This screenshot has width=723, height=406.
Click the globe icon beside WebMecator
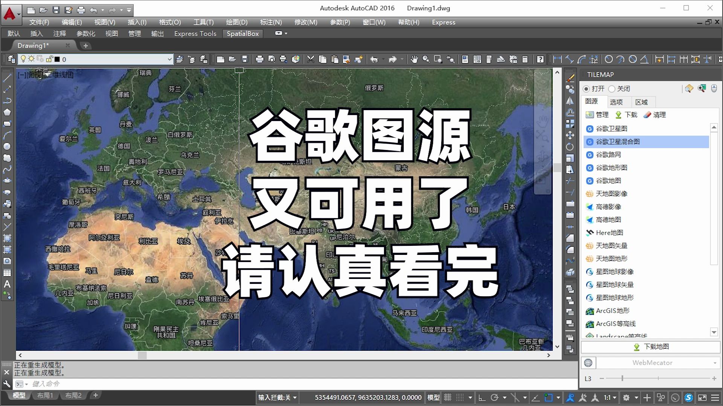(x=588, y=363)
